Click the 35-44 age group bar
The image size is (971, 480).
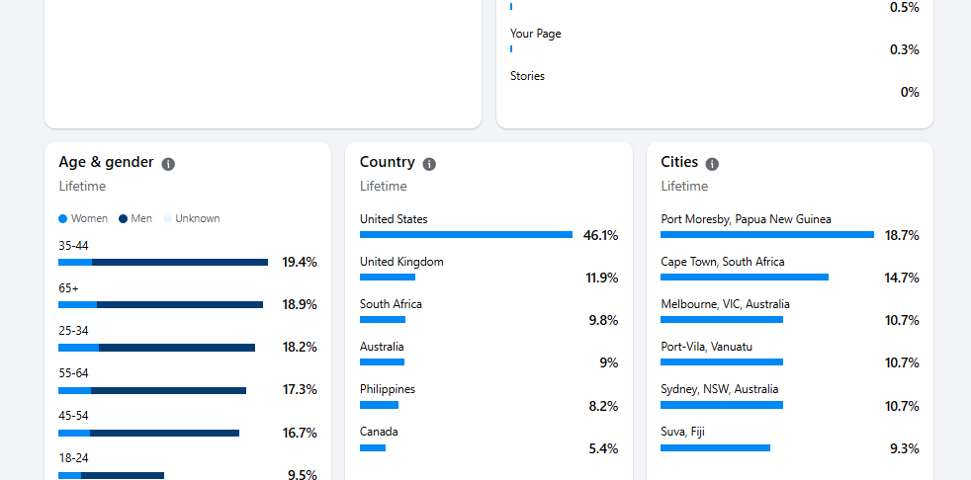[x=163, y=262]
